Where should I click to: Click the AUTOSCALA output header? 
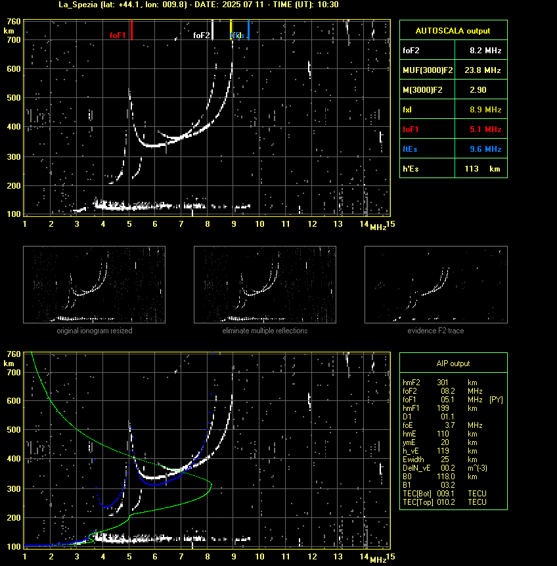(453, 30)
